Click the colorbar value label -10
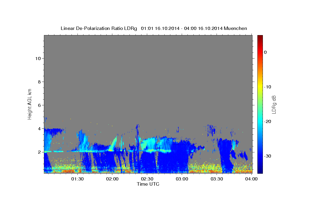 [268, 87]
